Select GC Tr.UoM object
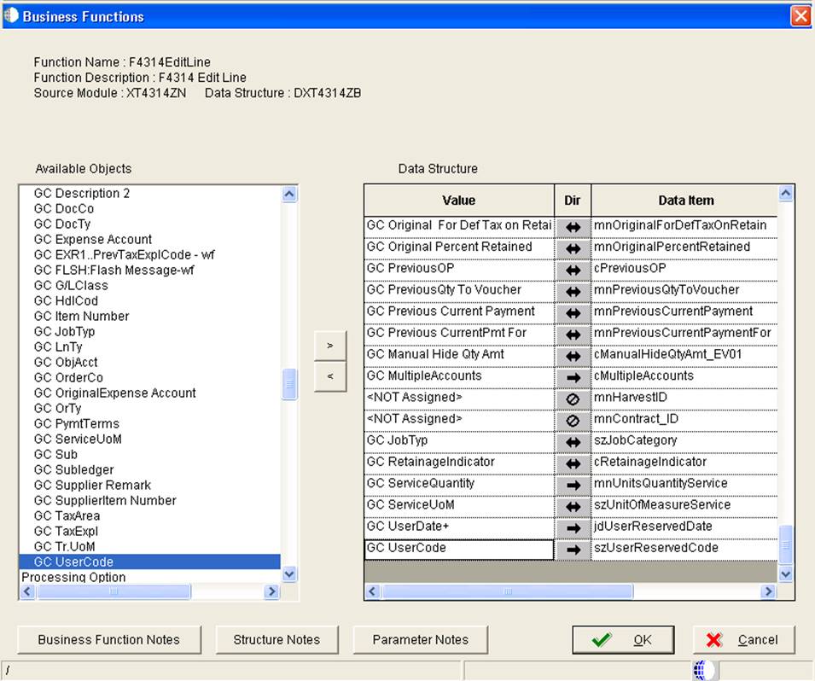 pyautogui.click(x=65, y=546)
